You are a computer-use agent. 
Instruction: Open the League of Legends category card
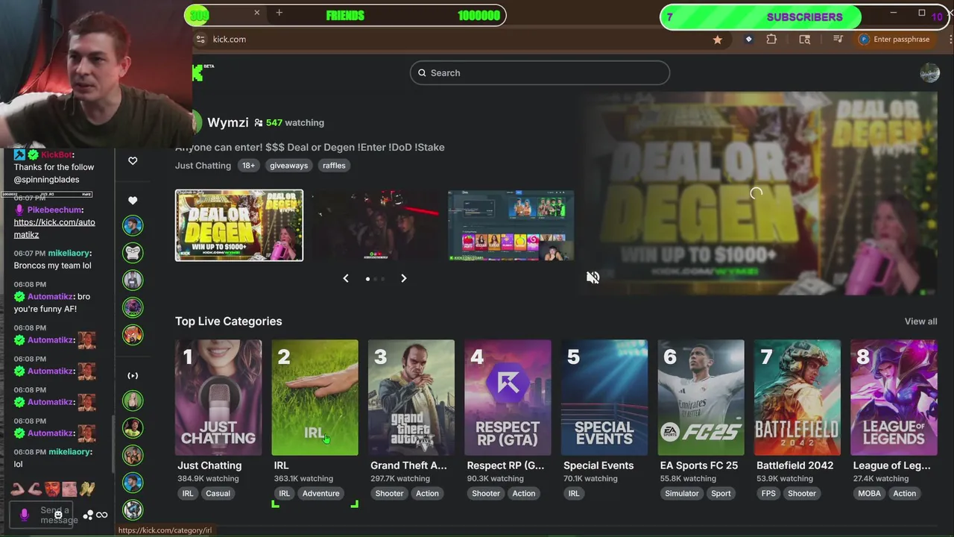point(894,398)
